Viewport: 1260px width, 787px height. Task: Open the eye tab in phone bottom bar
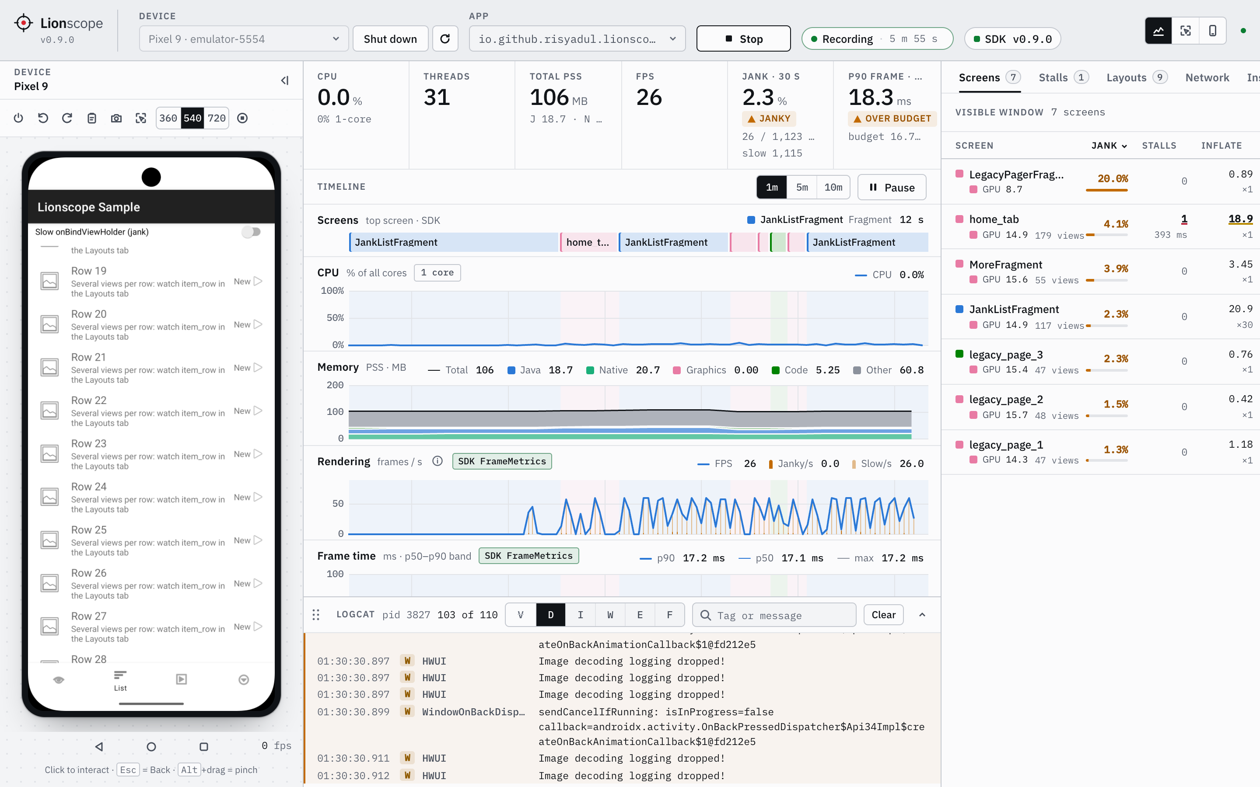(x=59, y=680)
